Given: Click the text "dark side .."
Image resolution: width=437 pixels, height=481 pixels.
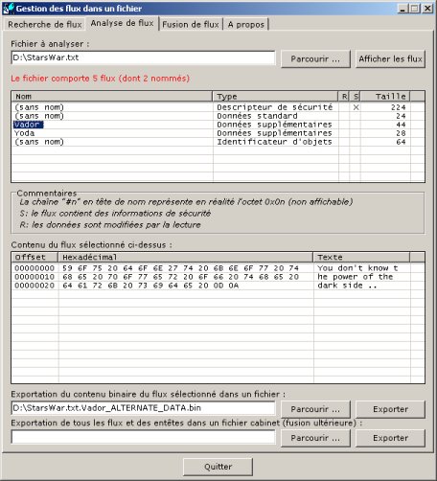Looking at the screenshot, I should point(347,286).
